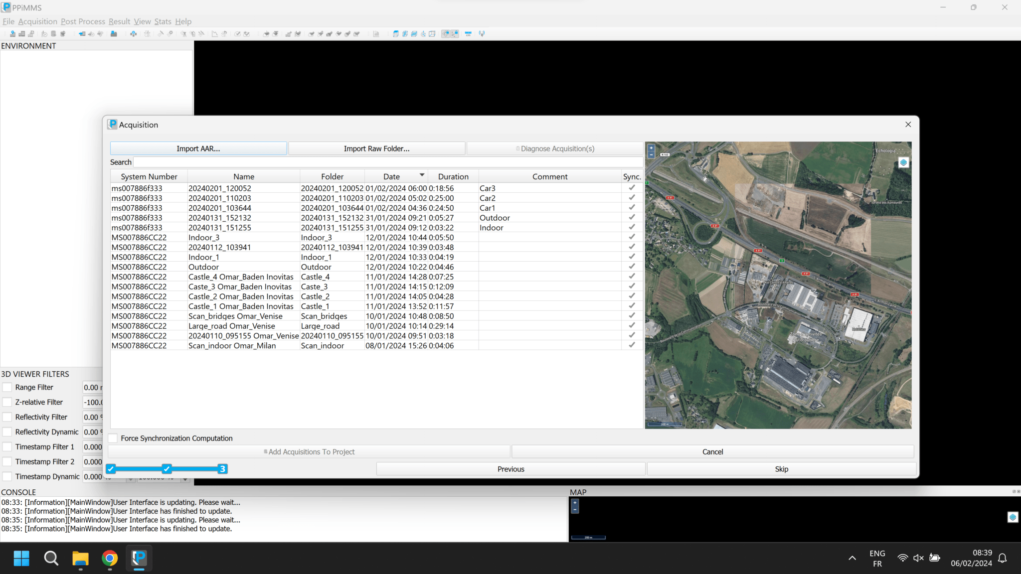Click the blue layer selector on the map preview
The height and width of the screenshot is (574, 1021).
click(903, 162)
